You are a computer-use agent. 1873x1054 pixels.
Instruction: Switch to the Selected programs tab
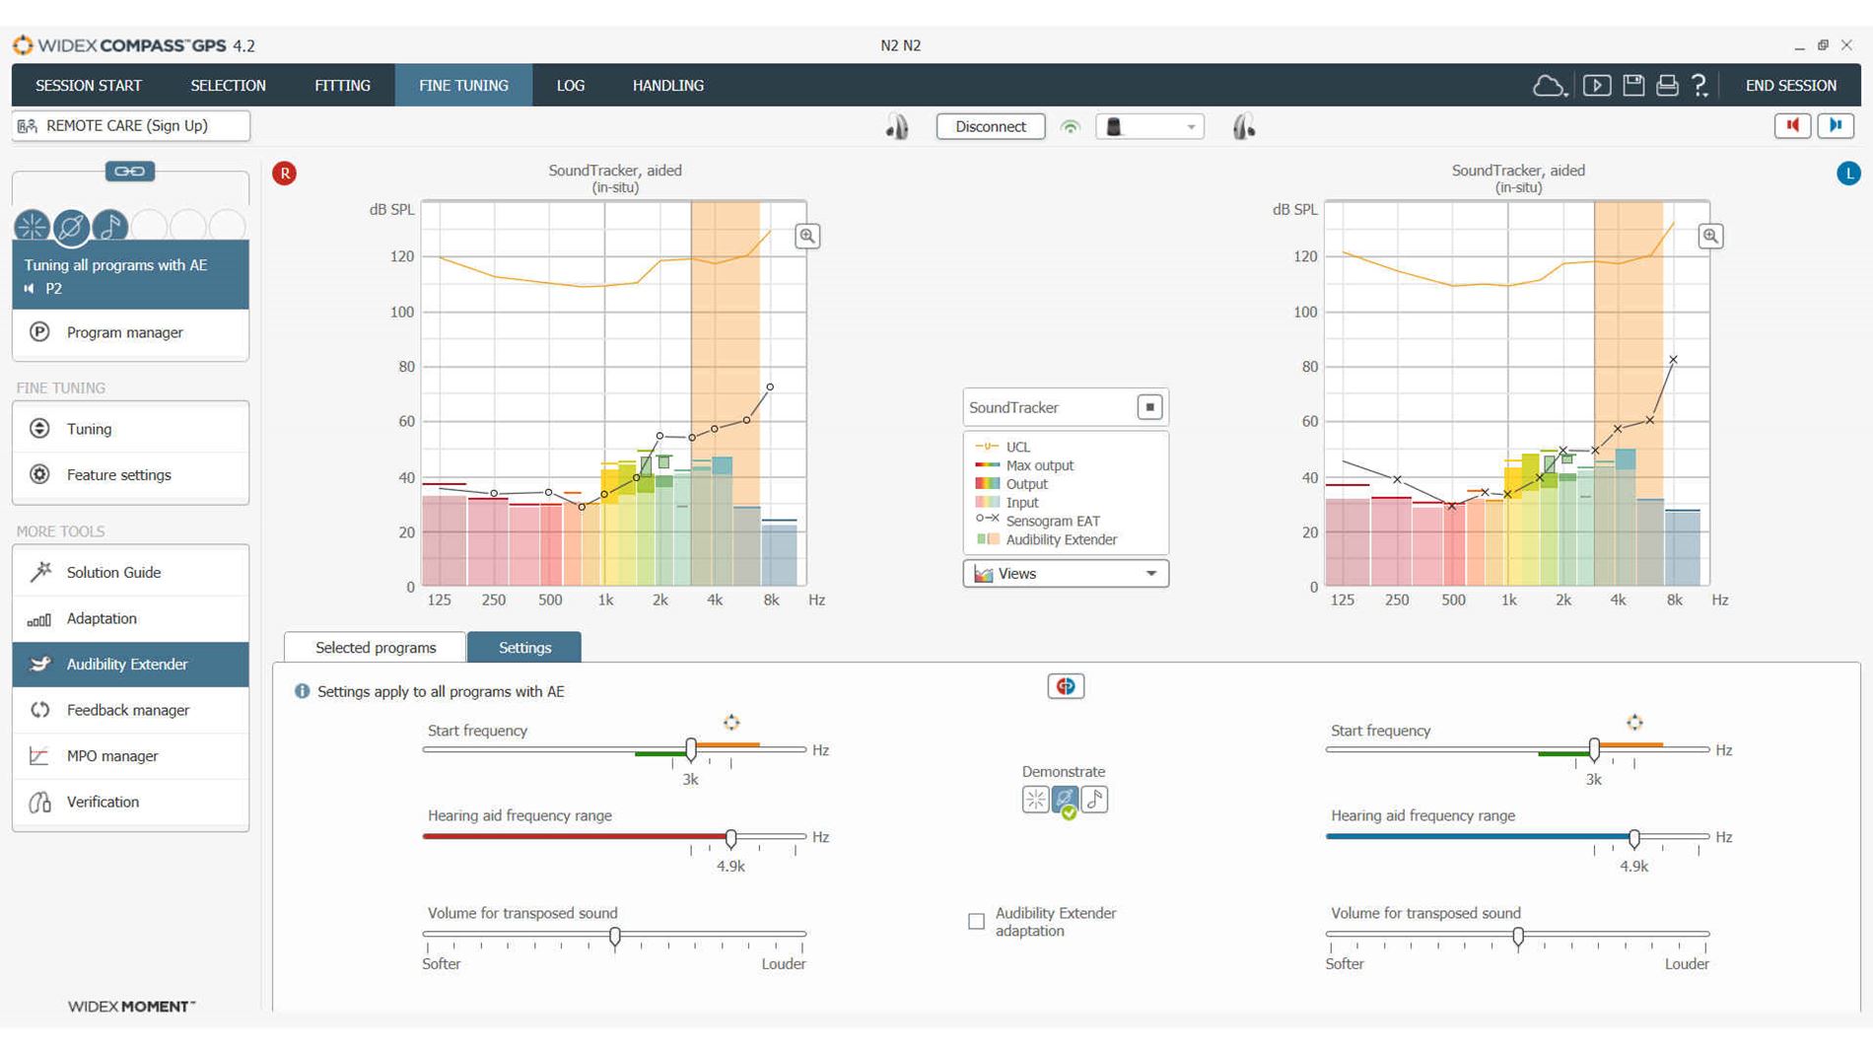[x=375, y=647]
